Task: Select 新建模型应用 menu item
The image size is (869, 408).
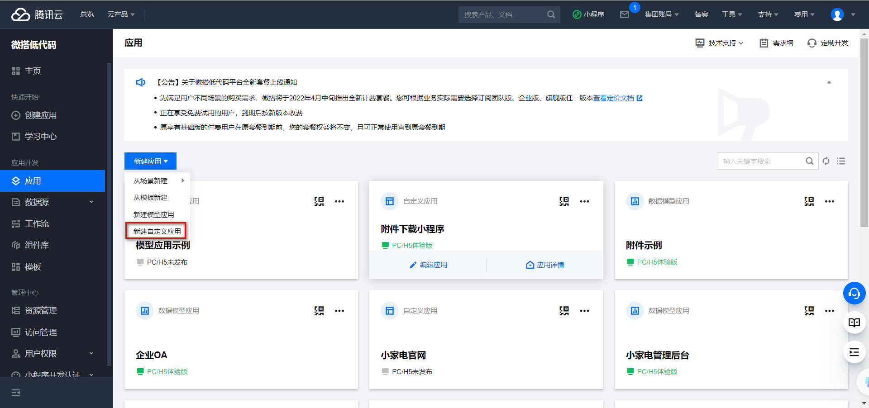Action: point(157,214)
